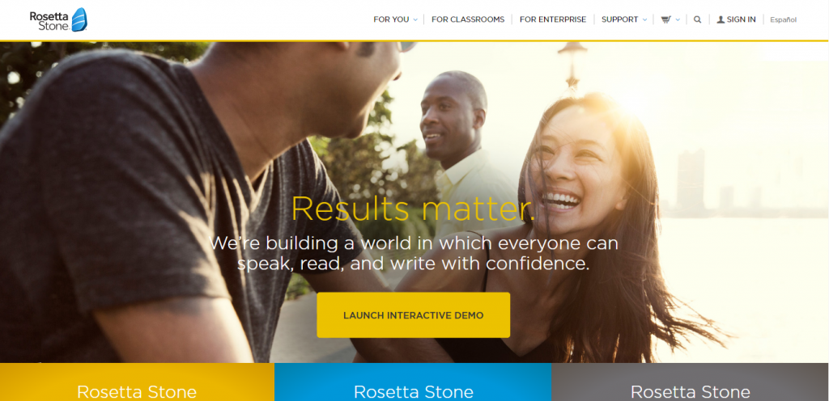
Task: Expand the SUPPORT dropdown chevron
Action: click(x=644, y=20)
